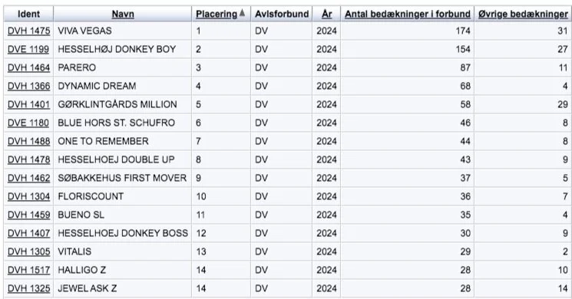Open ident link DVH 1459
The width and height of the screenshot is (572, 299).
[x=29, y=215]
